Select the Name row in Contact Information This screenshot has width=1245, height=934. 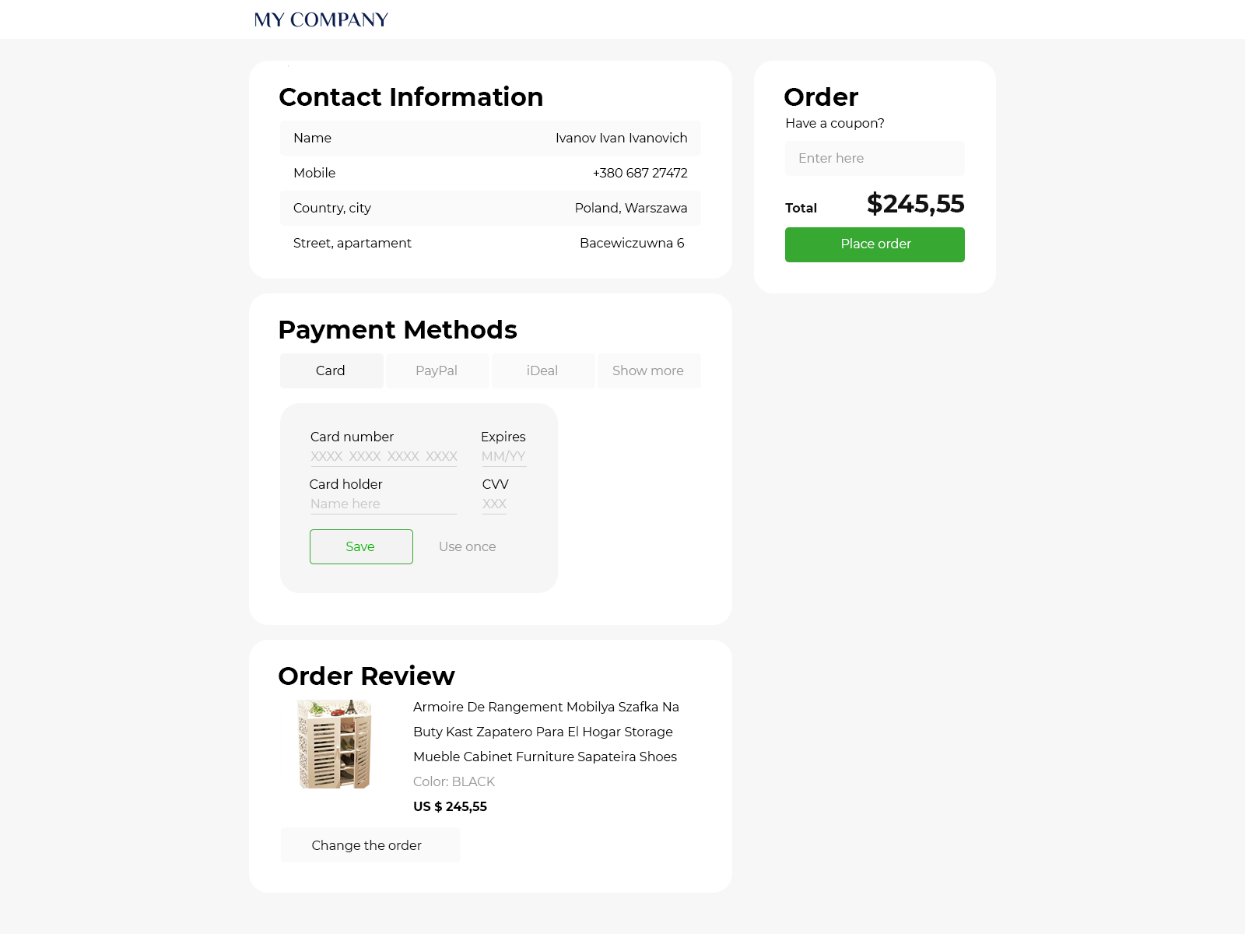tap(490, 138)
